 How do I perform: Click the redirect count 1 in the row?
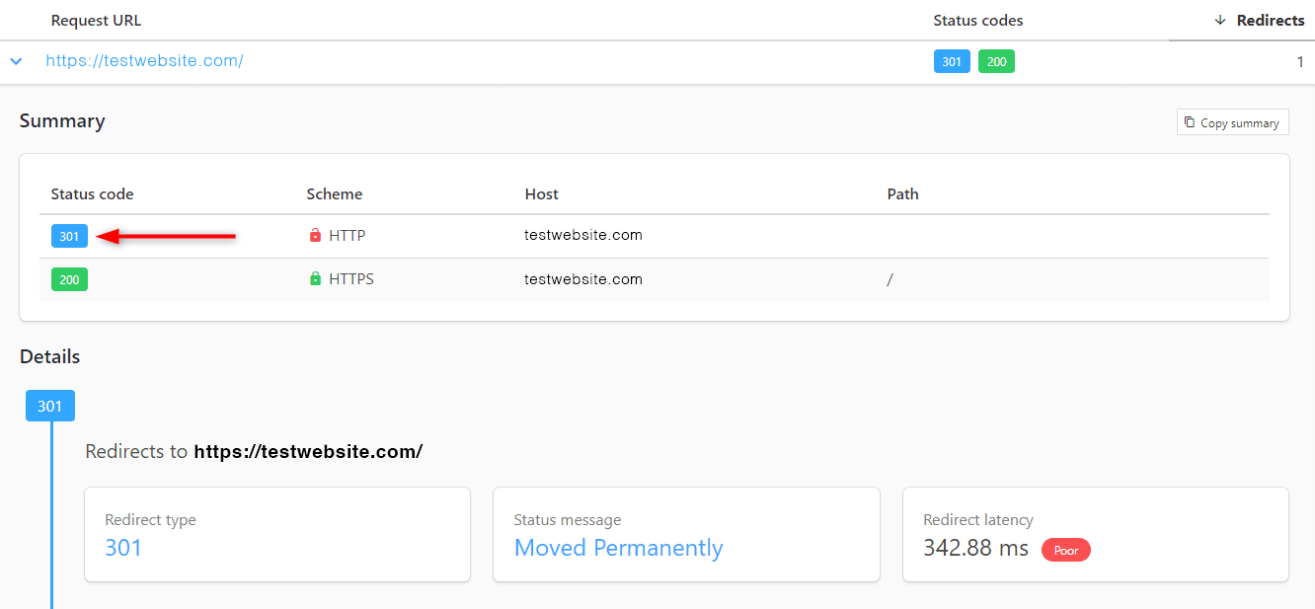pos(1300,61)
